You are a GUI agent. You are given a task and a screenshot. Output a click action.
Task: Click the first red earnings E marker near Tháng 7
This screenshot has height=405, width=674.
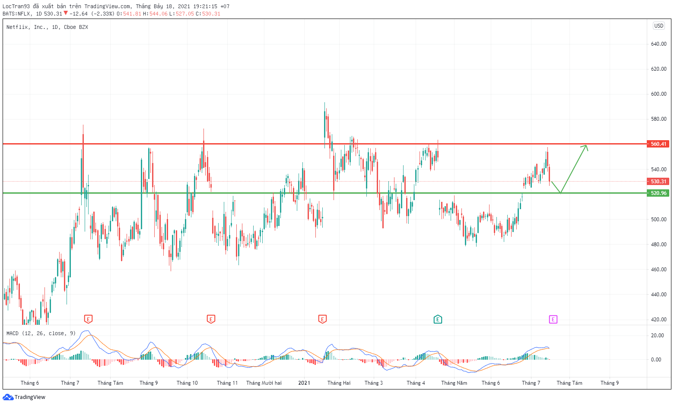click(x=88, y=319)
